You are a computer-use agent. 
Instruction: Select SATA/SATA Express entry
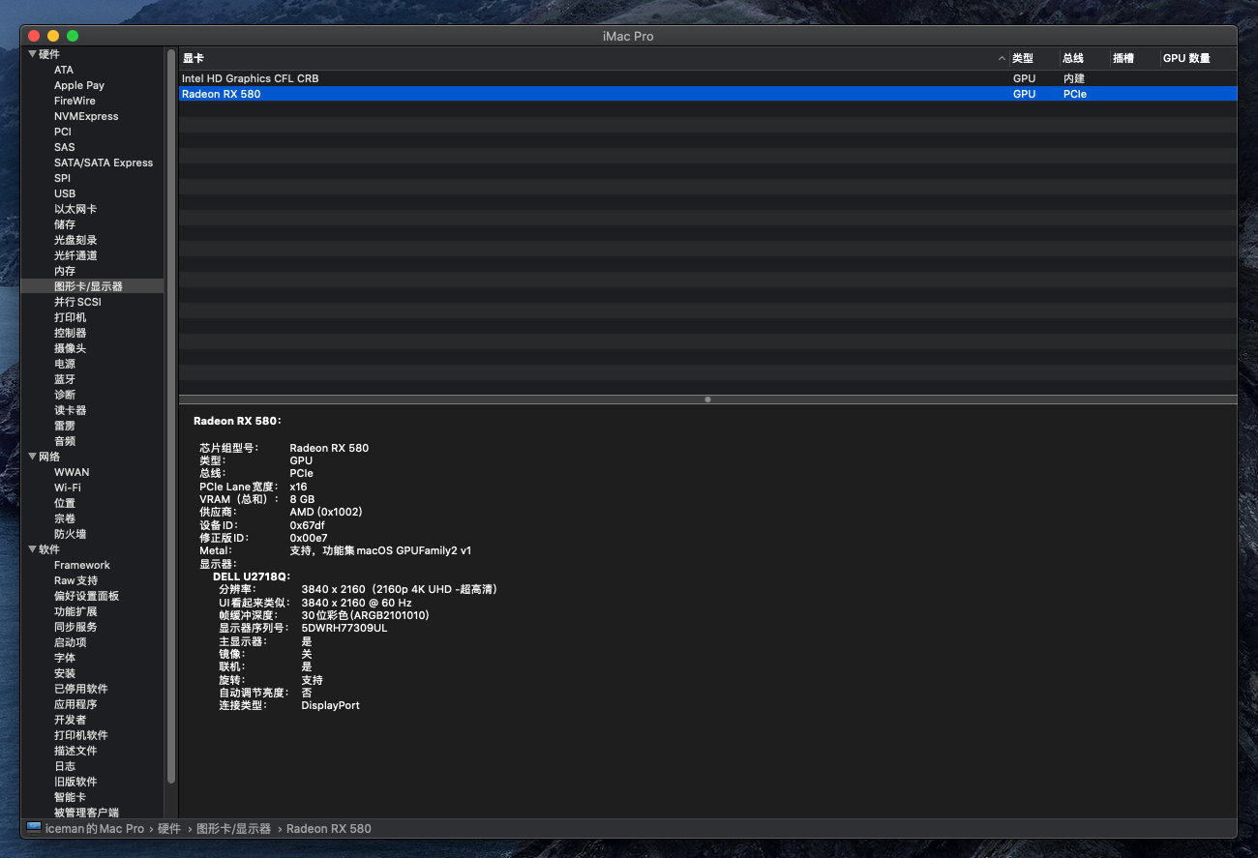[x=104, y=163]
